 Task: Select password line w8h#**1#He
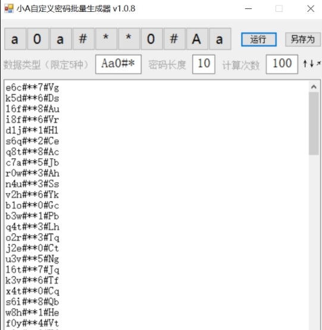32,313
